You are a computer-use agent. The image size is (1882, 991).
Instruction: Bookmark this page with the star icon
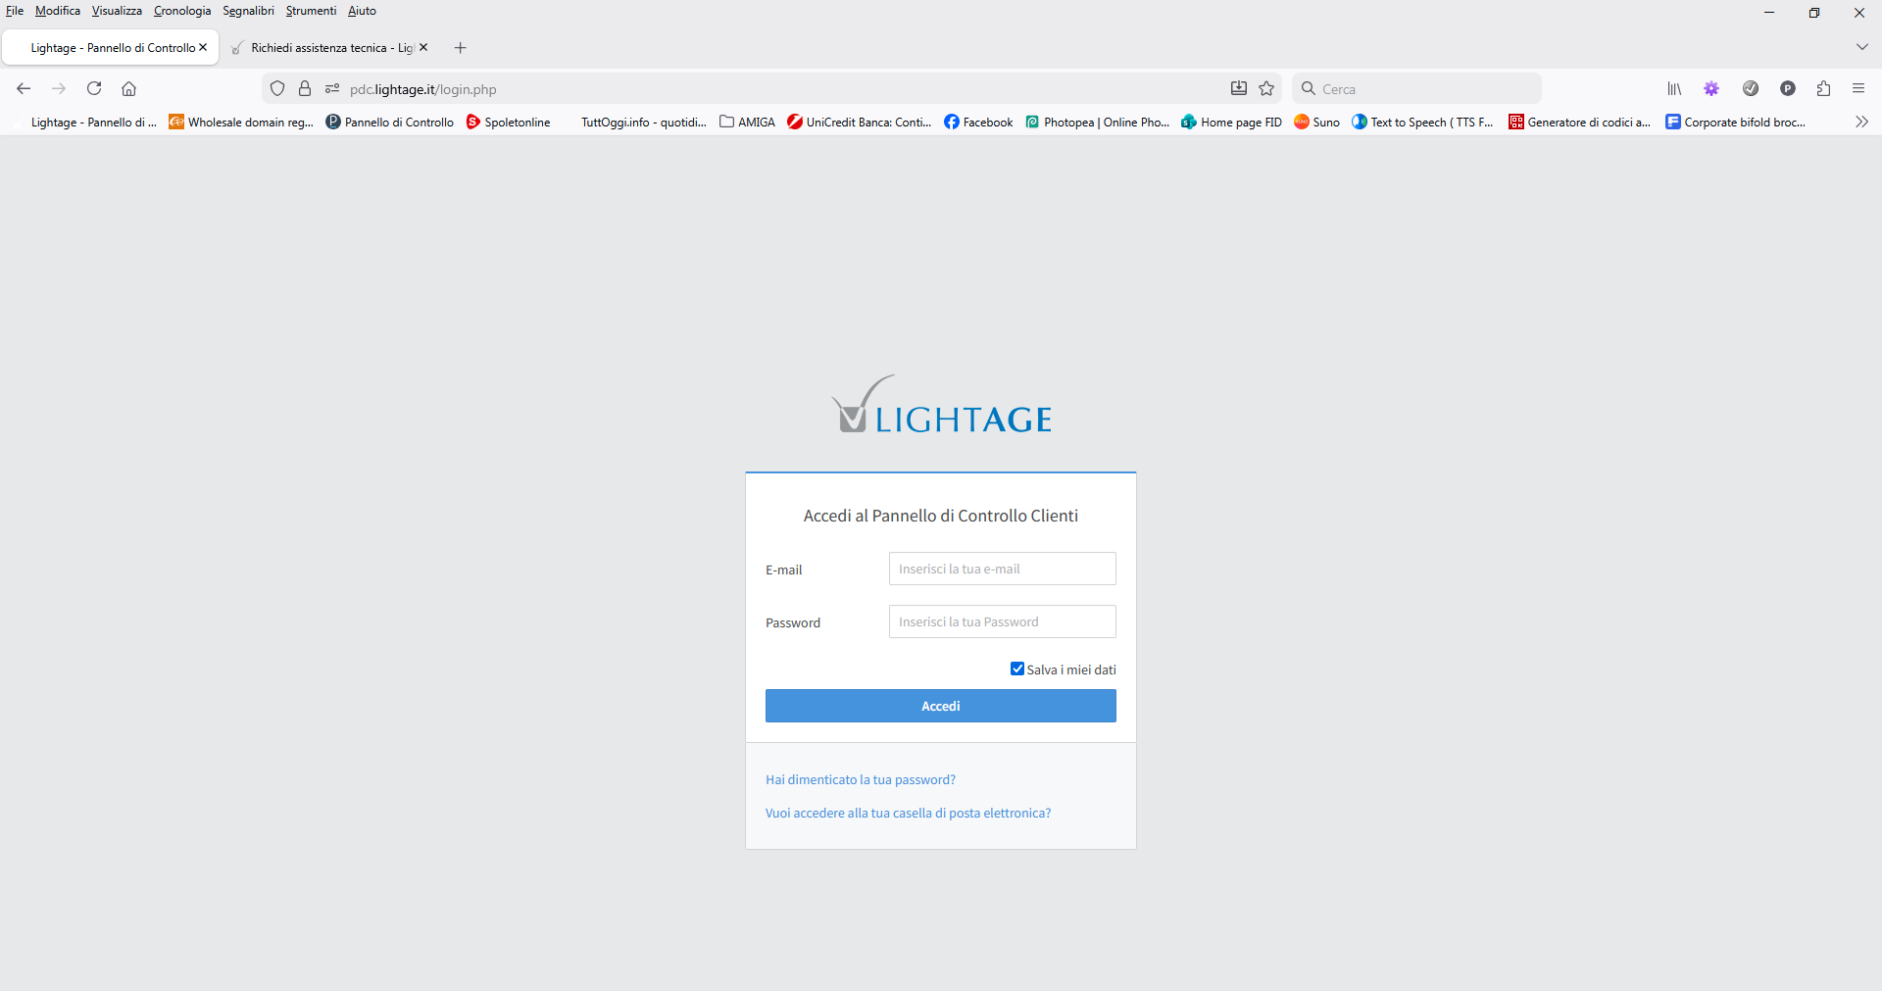click(x=1266, y=88)
